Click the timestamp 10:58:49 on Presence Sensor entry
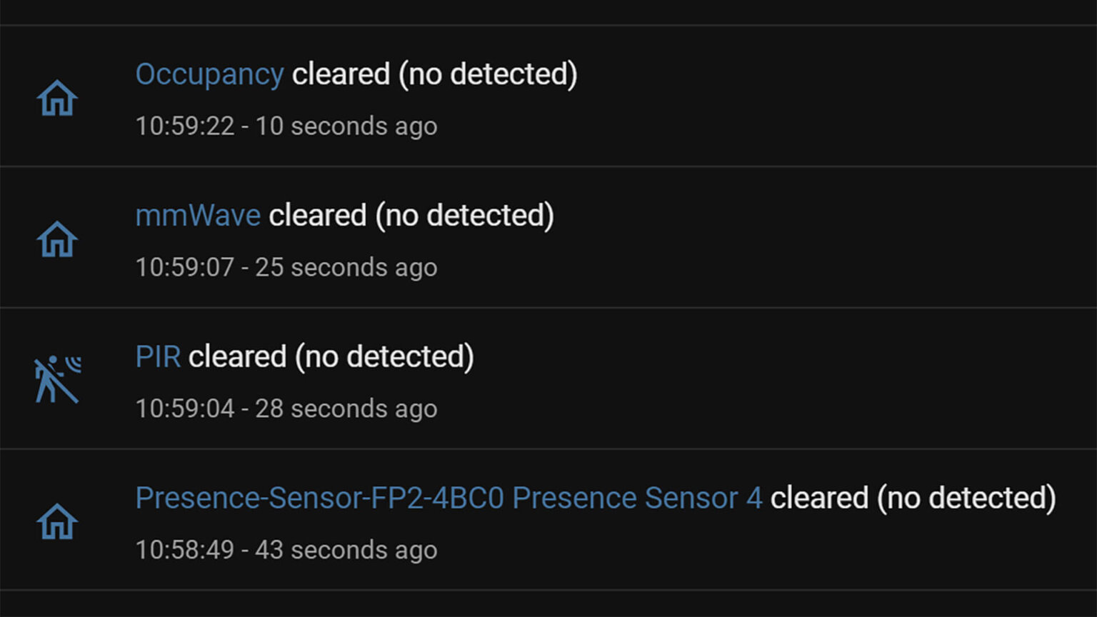This screenshot has height=617, width=1097. tap(189, 550)
